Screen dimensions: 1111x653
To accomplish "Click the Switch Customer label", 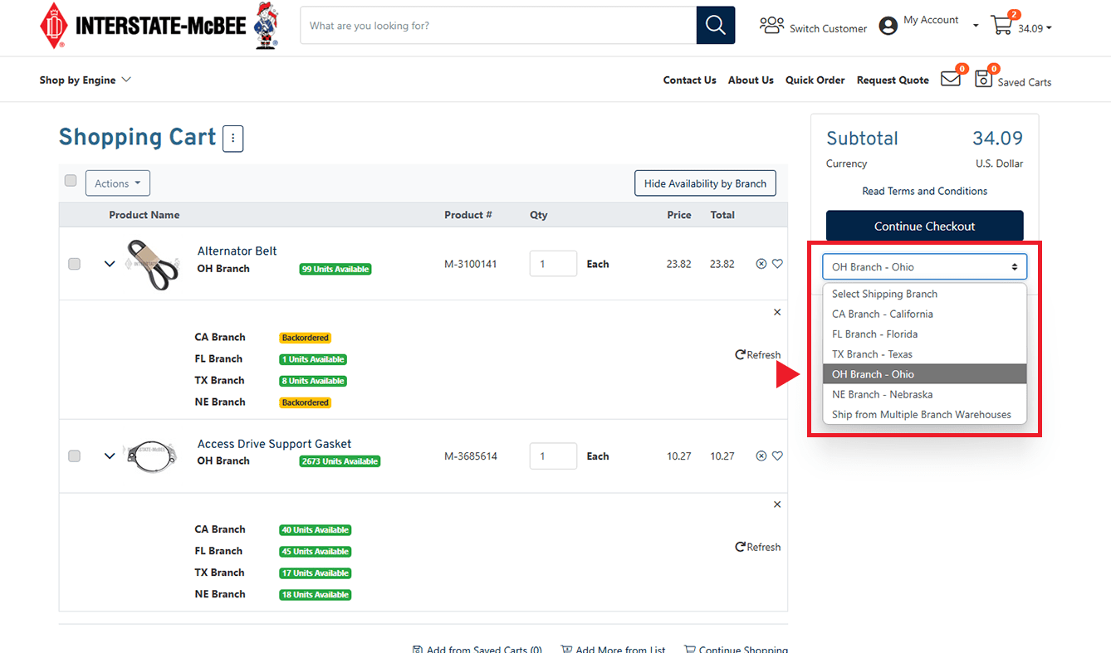I will tap(828, 28).
